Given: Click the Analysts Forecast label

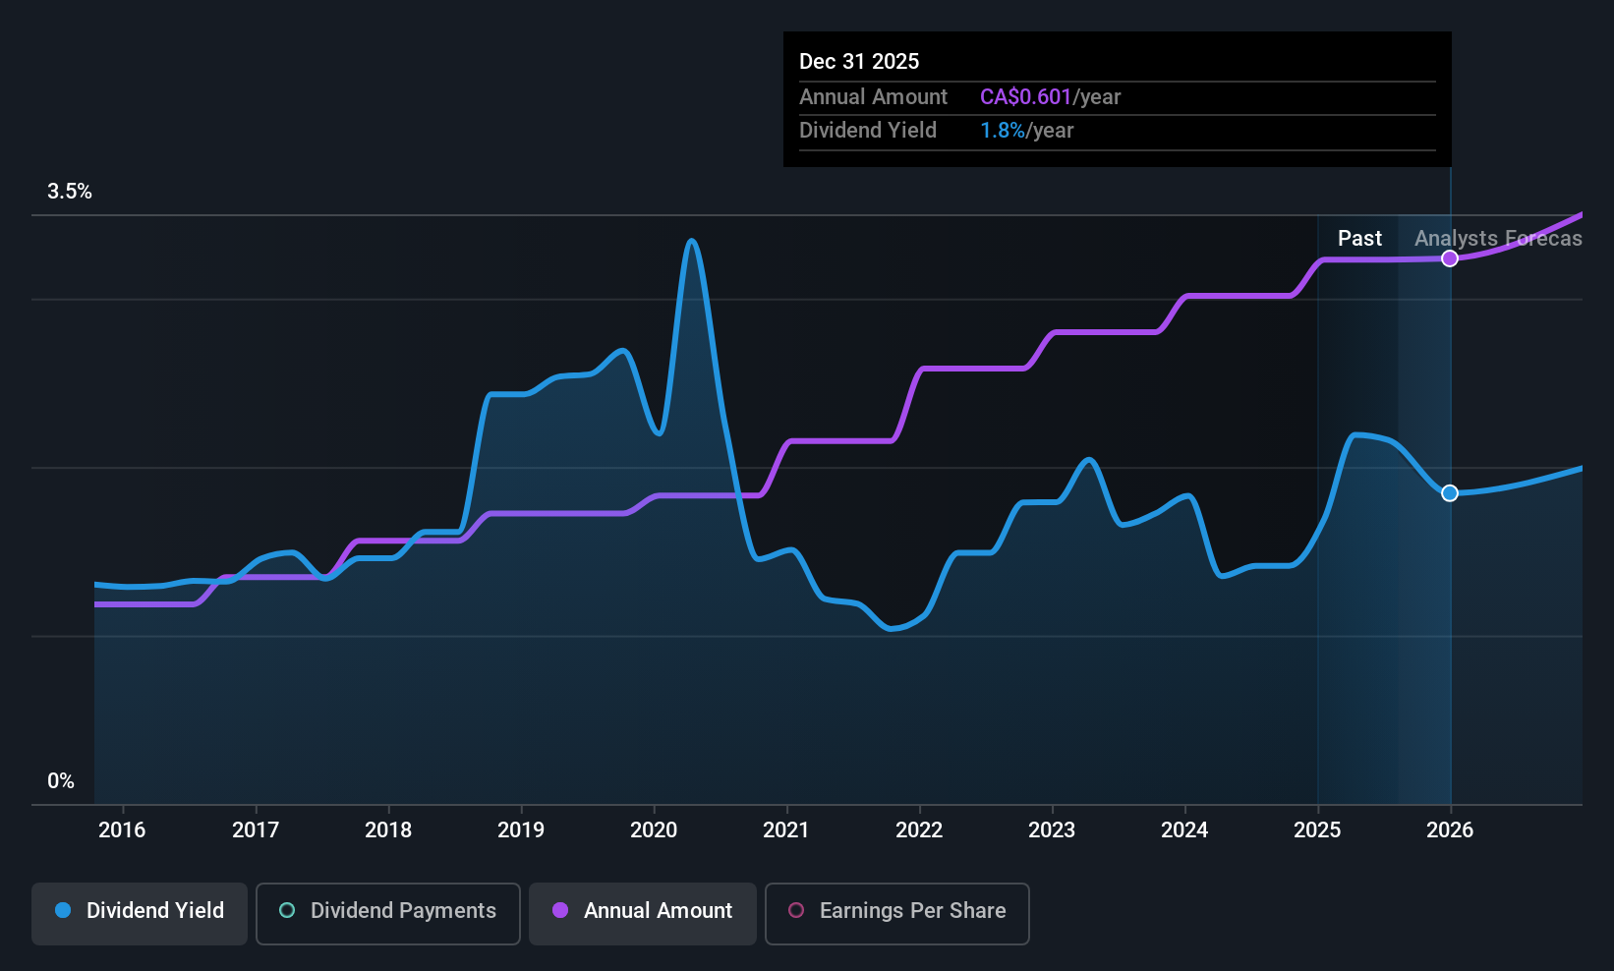Looking at the screenshot, I should [1497, 239].
